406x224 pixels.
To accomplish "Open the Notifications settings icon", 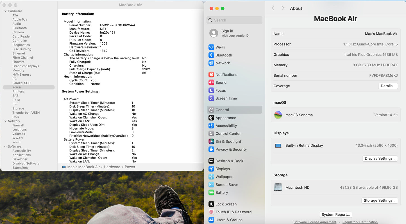I will 211,75.
